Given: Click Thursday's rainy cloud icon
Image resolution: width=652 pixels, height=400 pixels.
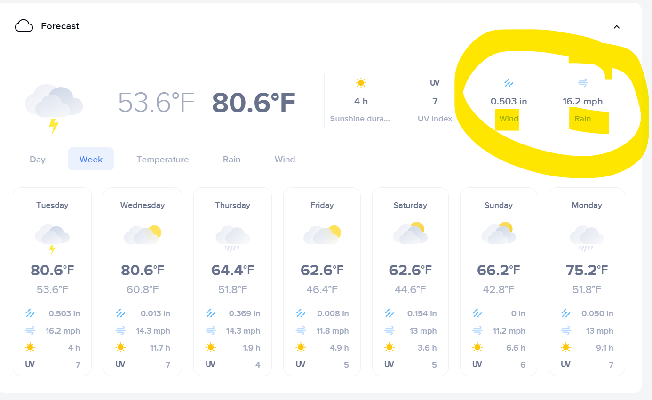Looking at the screenshot, I should (232, 238).
